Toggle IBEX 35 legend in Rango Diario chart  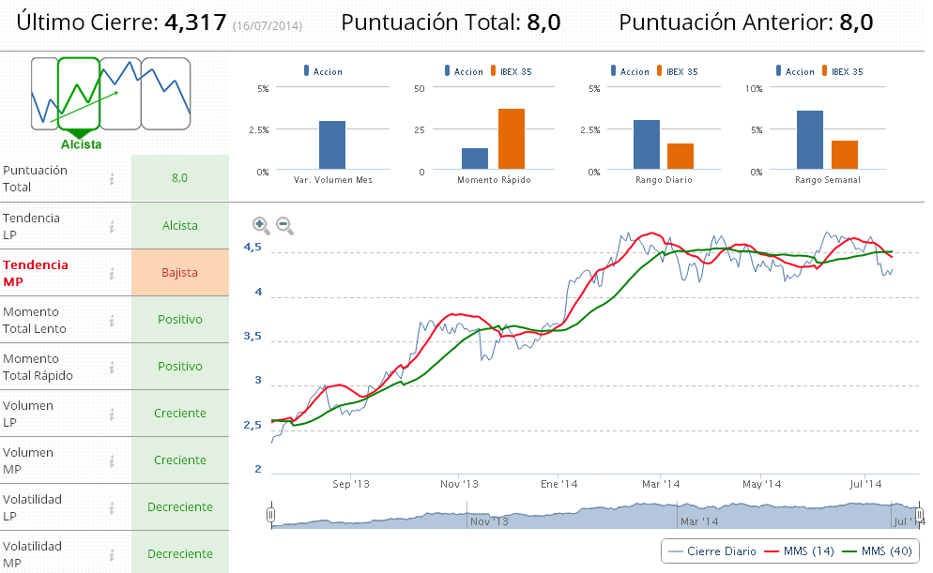click(677, 71)
